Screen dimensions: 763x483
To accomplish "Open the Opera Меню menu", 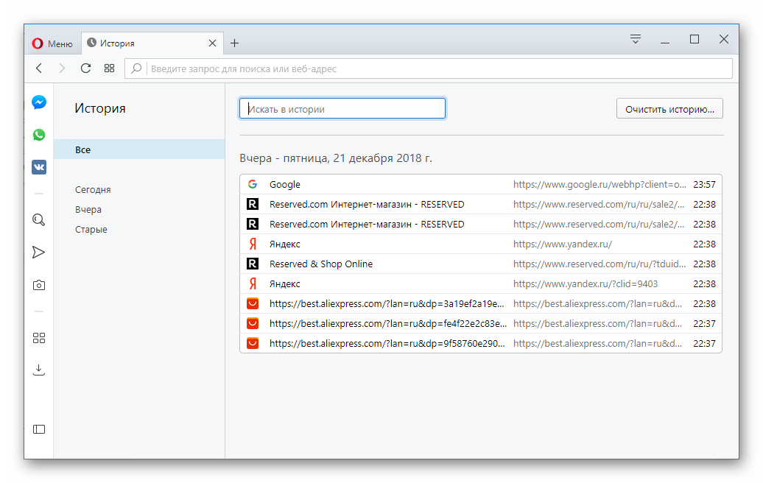I will pos(52,43).
